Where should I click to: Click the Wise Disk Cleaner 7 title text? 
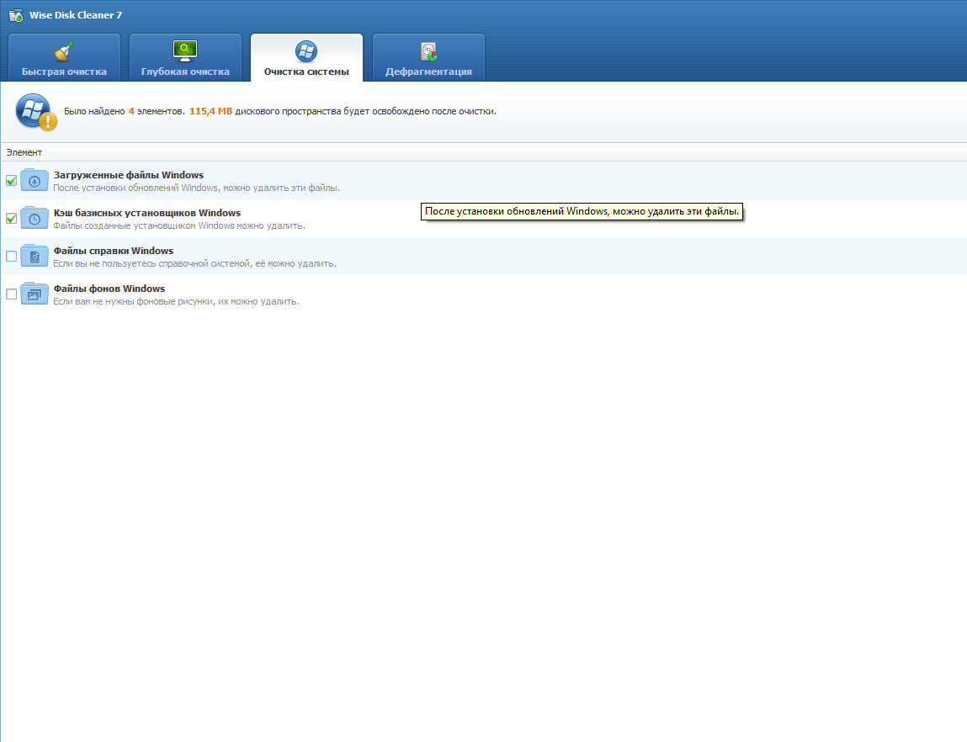point(76,15)
